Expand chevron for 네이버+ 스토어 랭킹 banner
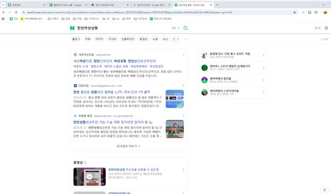This screenshot has height=194, width=331. (263, 68)
